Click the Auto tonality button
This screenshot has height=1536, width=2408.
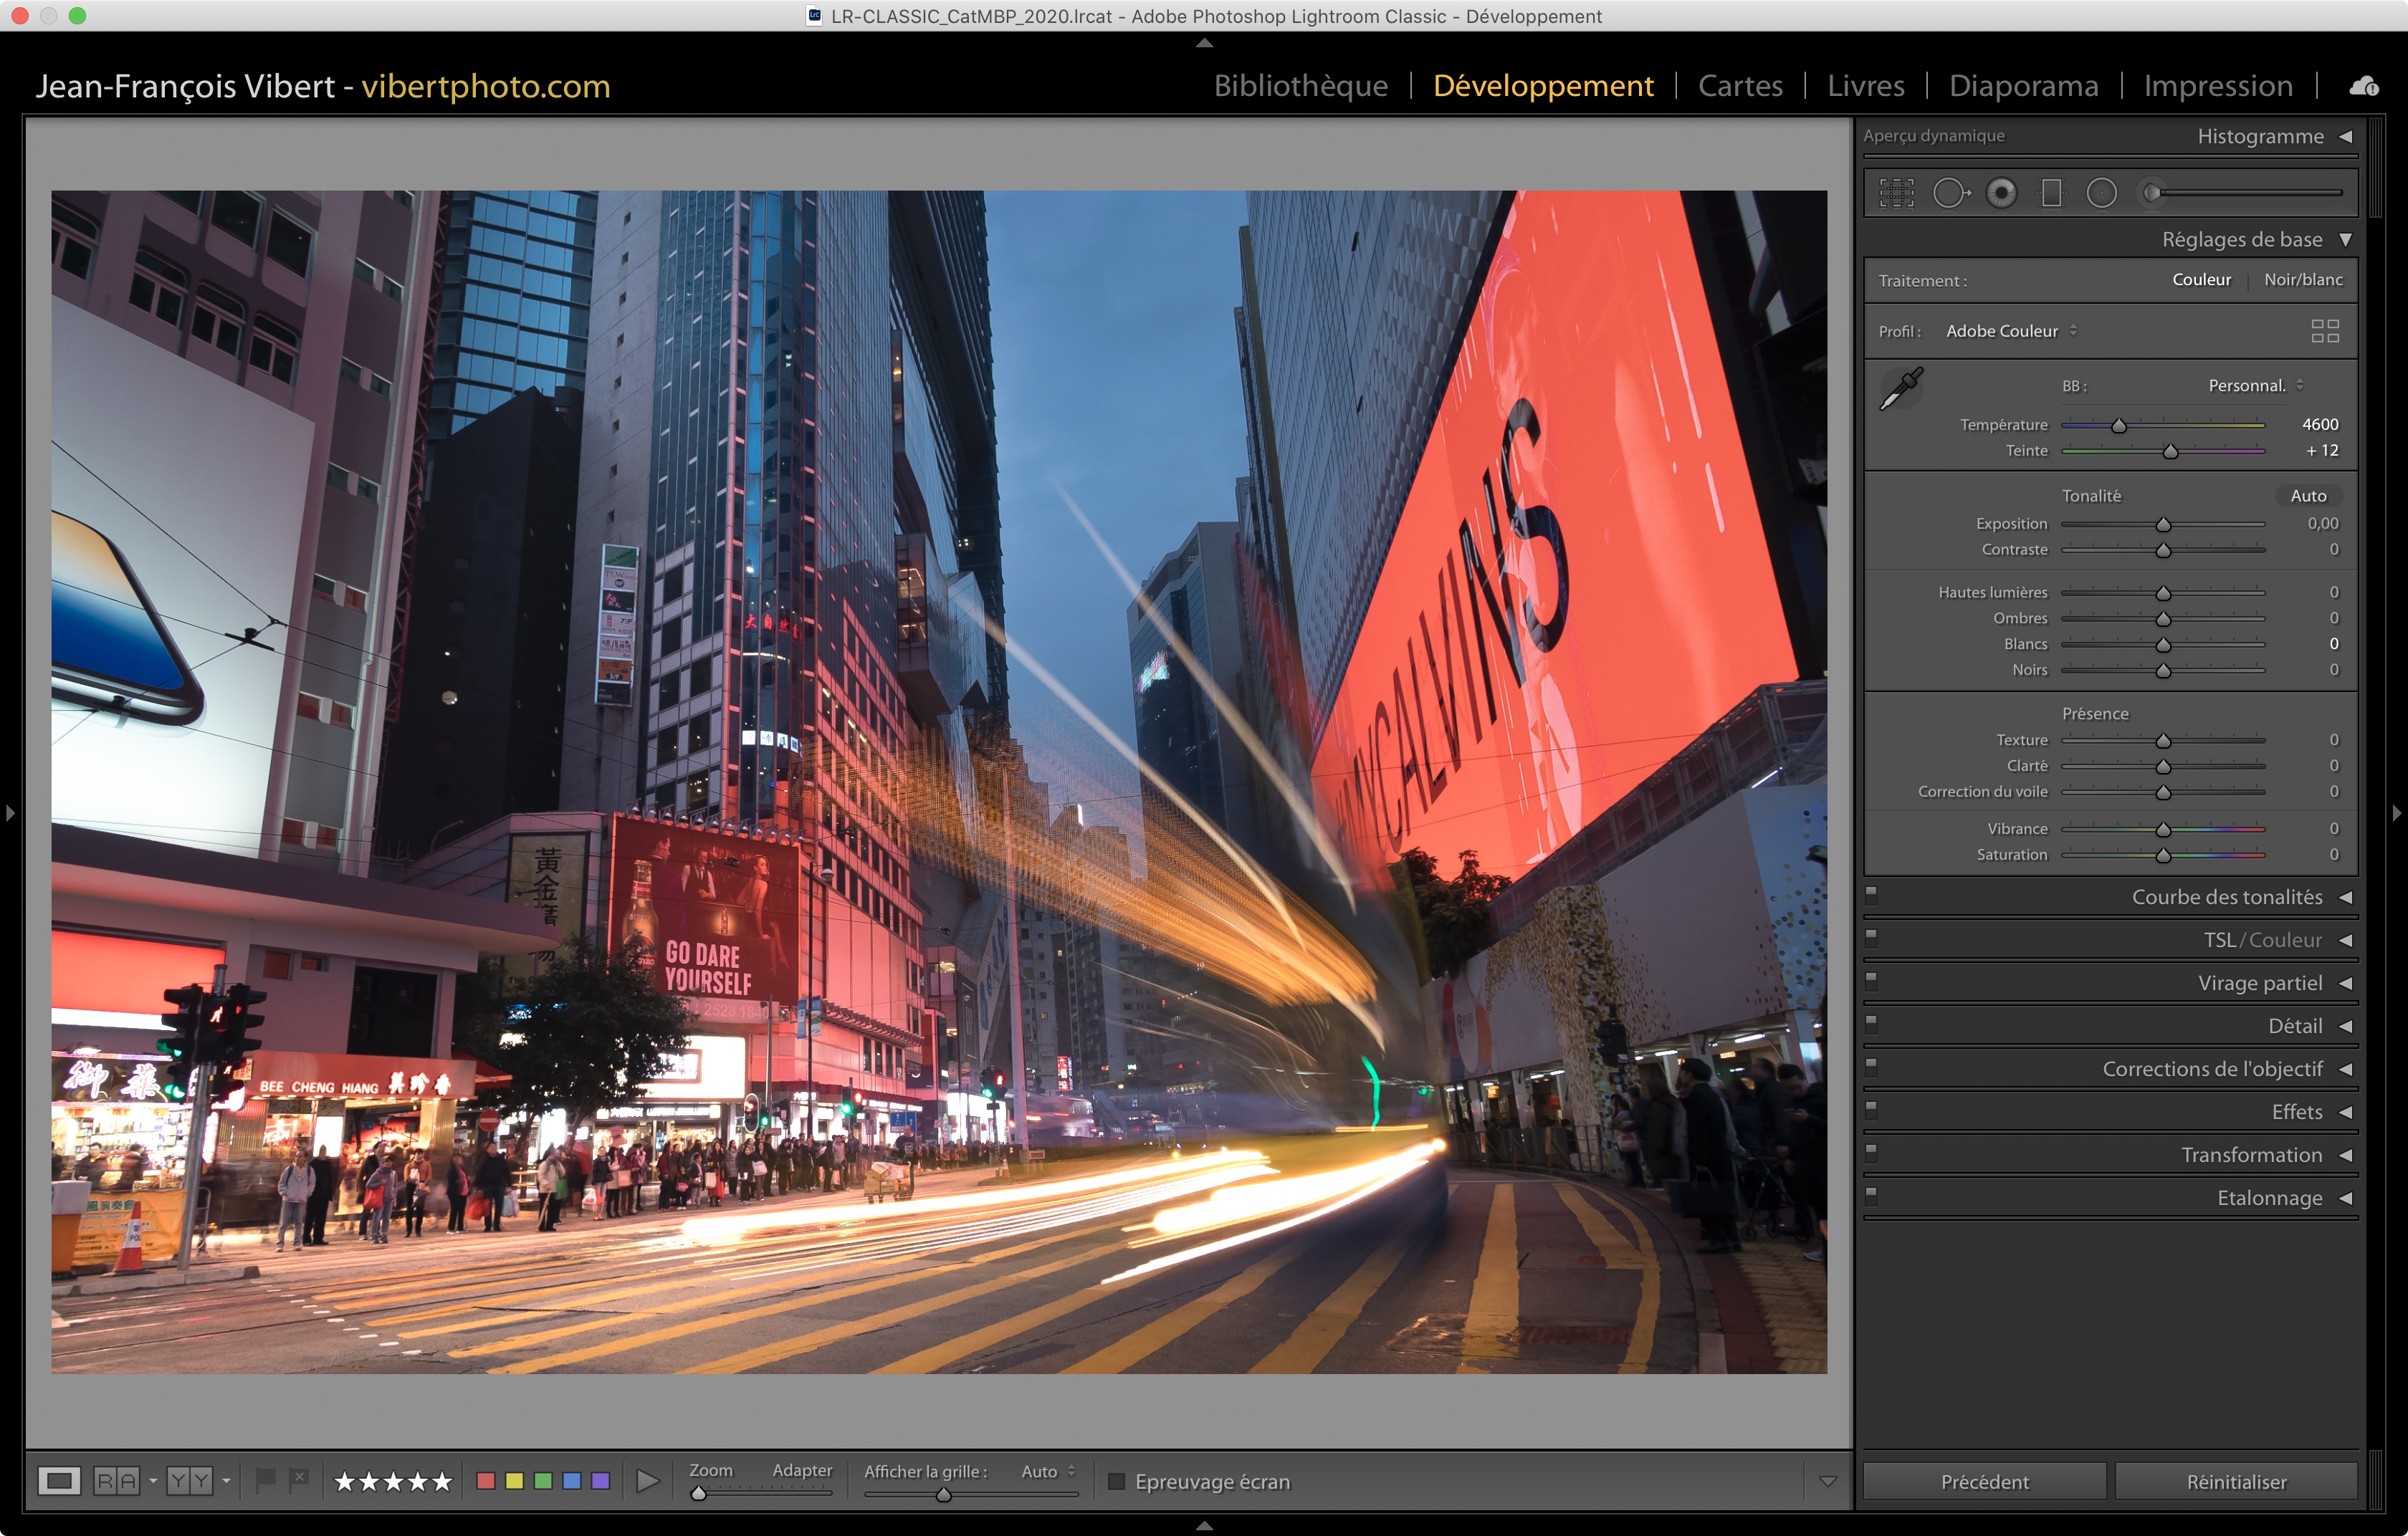[2308, 496]
